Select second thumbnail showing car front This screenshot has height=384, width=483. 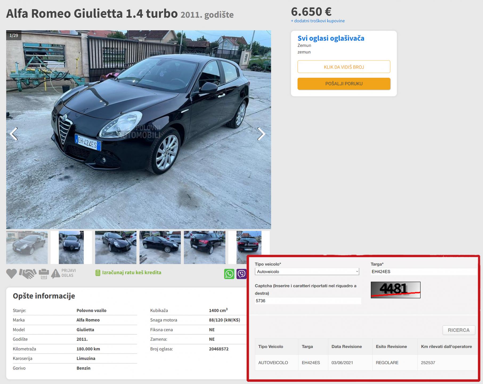click(71, 247)
